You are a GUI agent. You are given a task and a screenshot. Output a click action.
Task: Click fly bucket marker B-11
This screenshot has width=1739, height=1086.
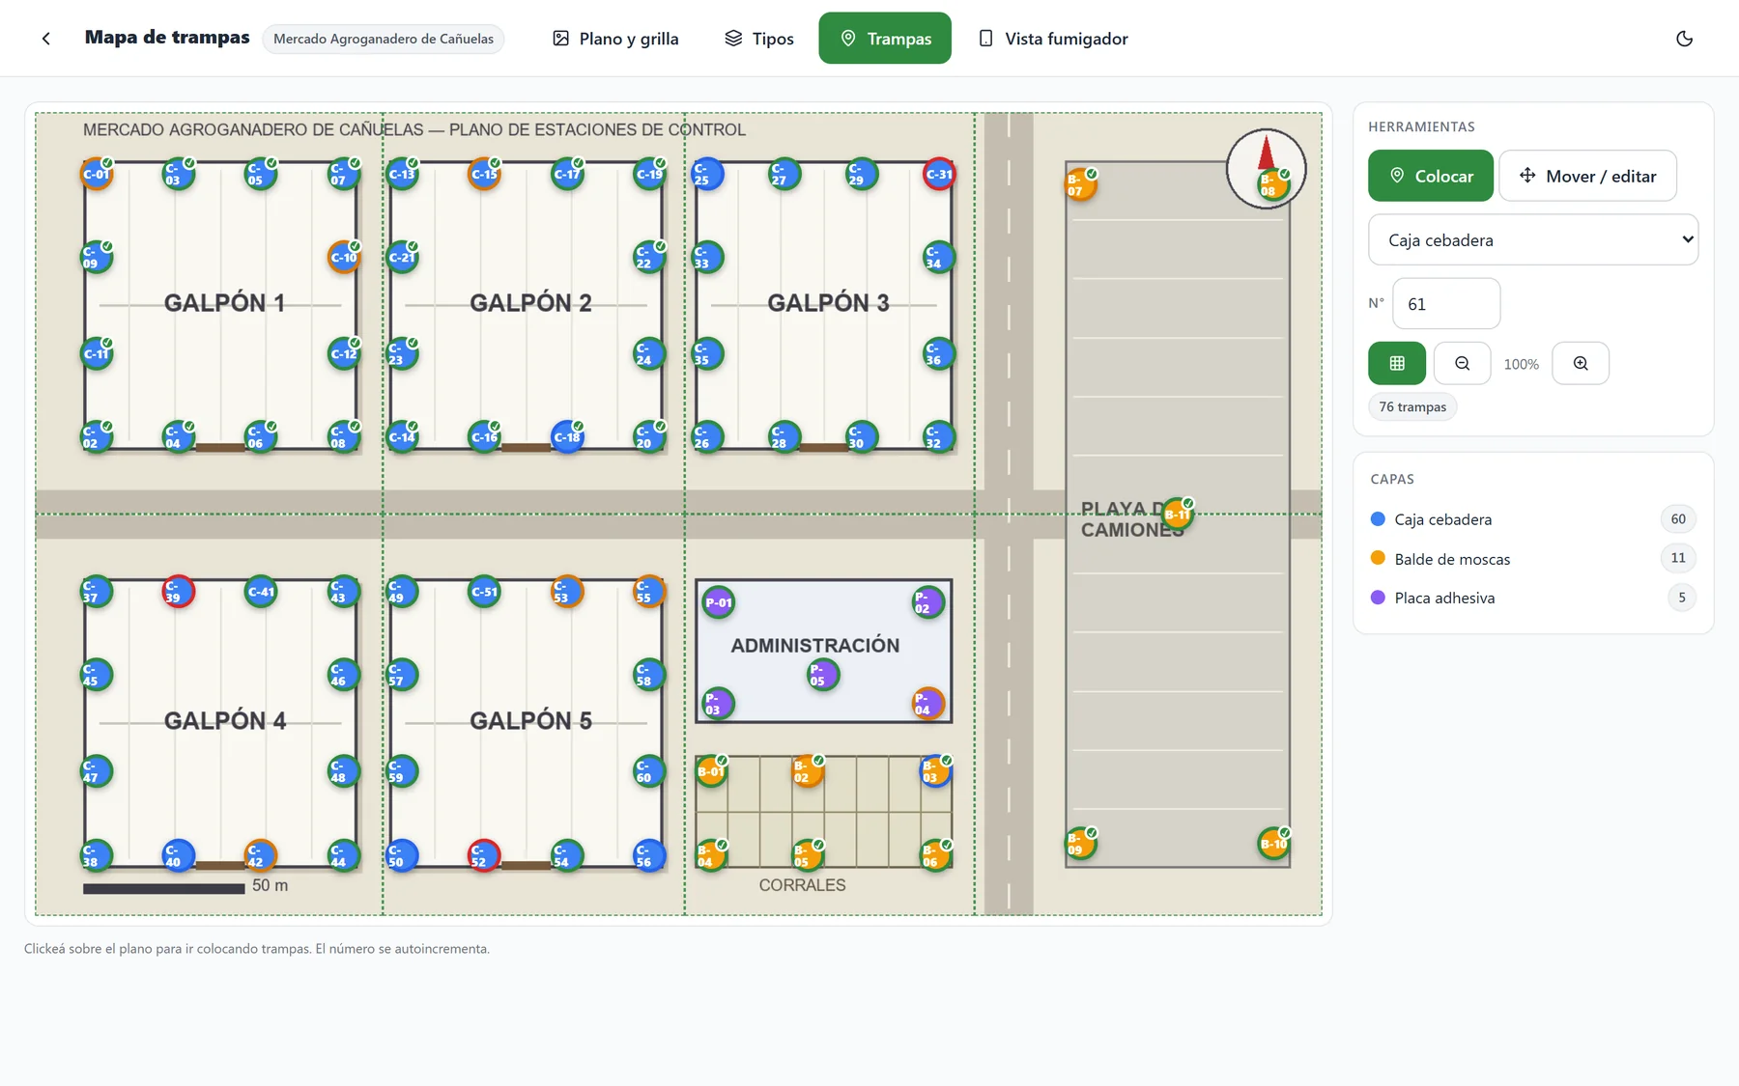(x=1178, y=515)
